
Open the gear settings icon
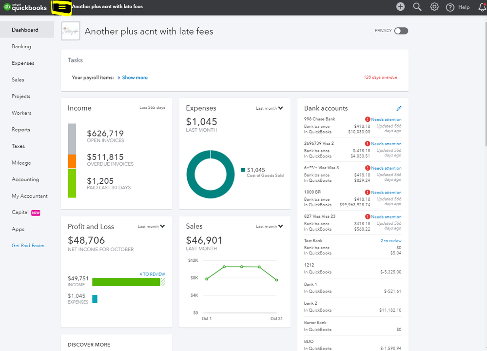(x=434, y=7)
